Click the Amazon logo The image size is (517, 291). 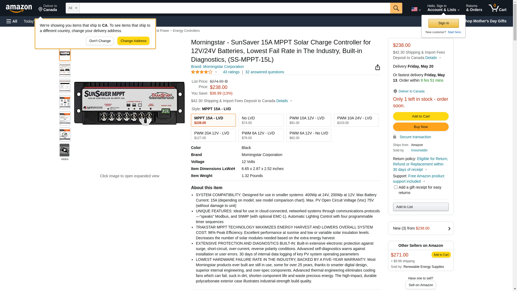click(19, 9)
